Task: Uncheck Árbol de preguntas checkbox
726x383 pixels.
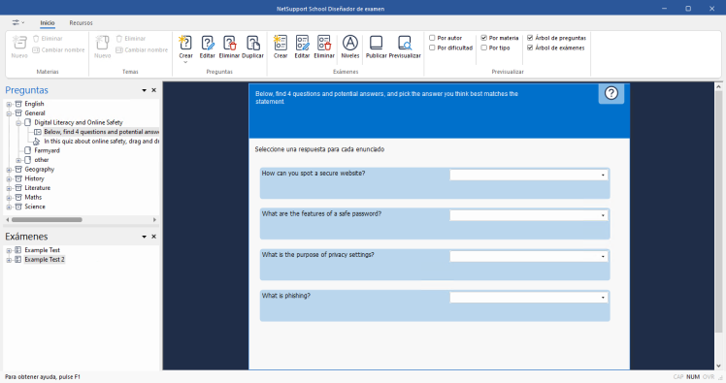Action: [x=530, y=38]
